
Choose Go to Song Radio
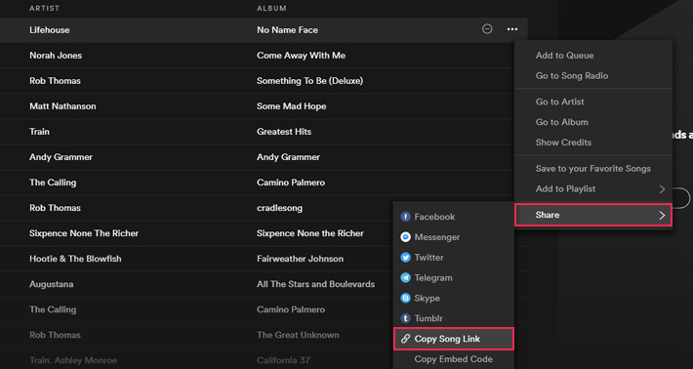tap(572, 76)
